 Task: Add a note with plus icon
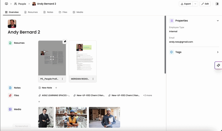click(56, 88)
